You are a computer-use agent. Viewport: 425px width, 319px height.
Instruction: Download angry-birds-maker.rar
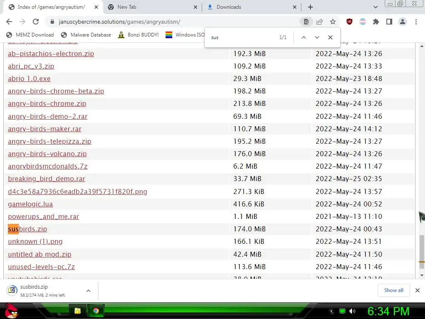(x=44, y=129)
